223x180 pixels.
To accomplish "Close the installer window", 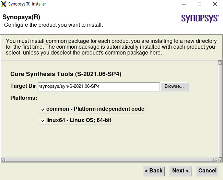I will (215, 4).
